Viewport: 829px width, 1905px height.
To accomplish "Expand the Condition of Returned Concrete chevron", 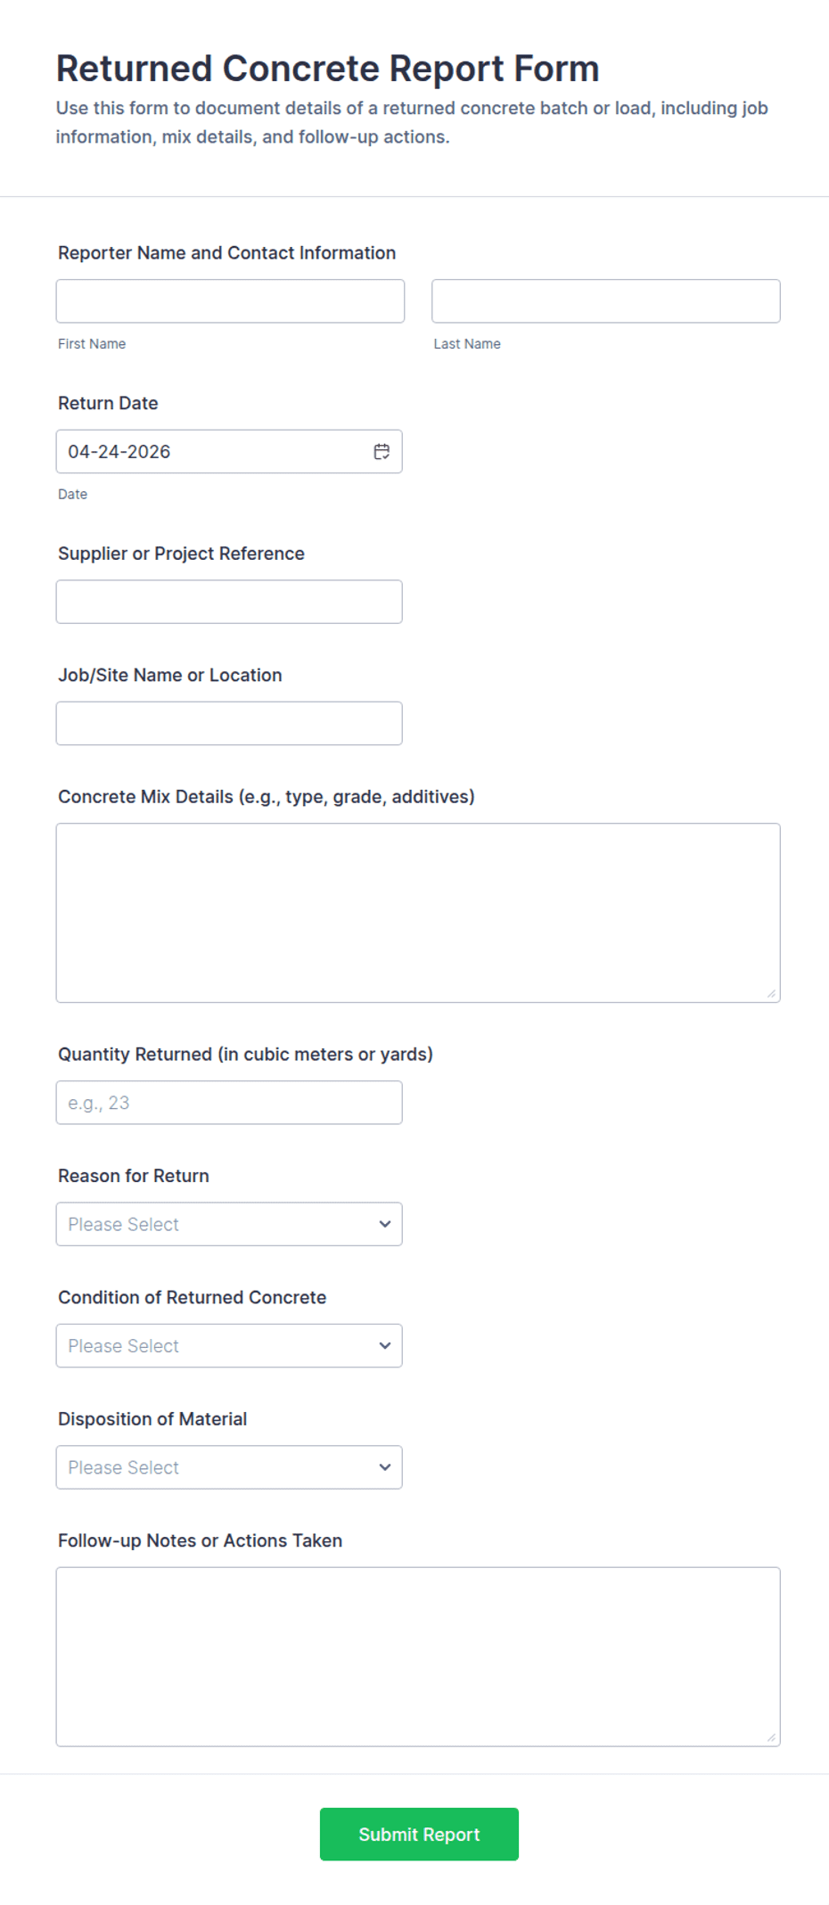I will [x=385, y=1345].
